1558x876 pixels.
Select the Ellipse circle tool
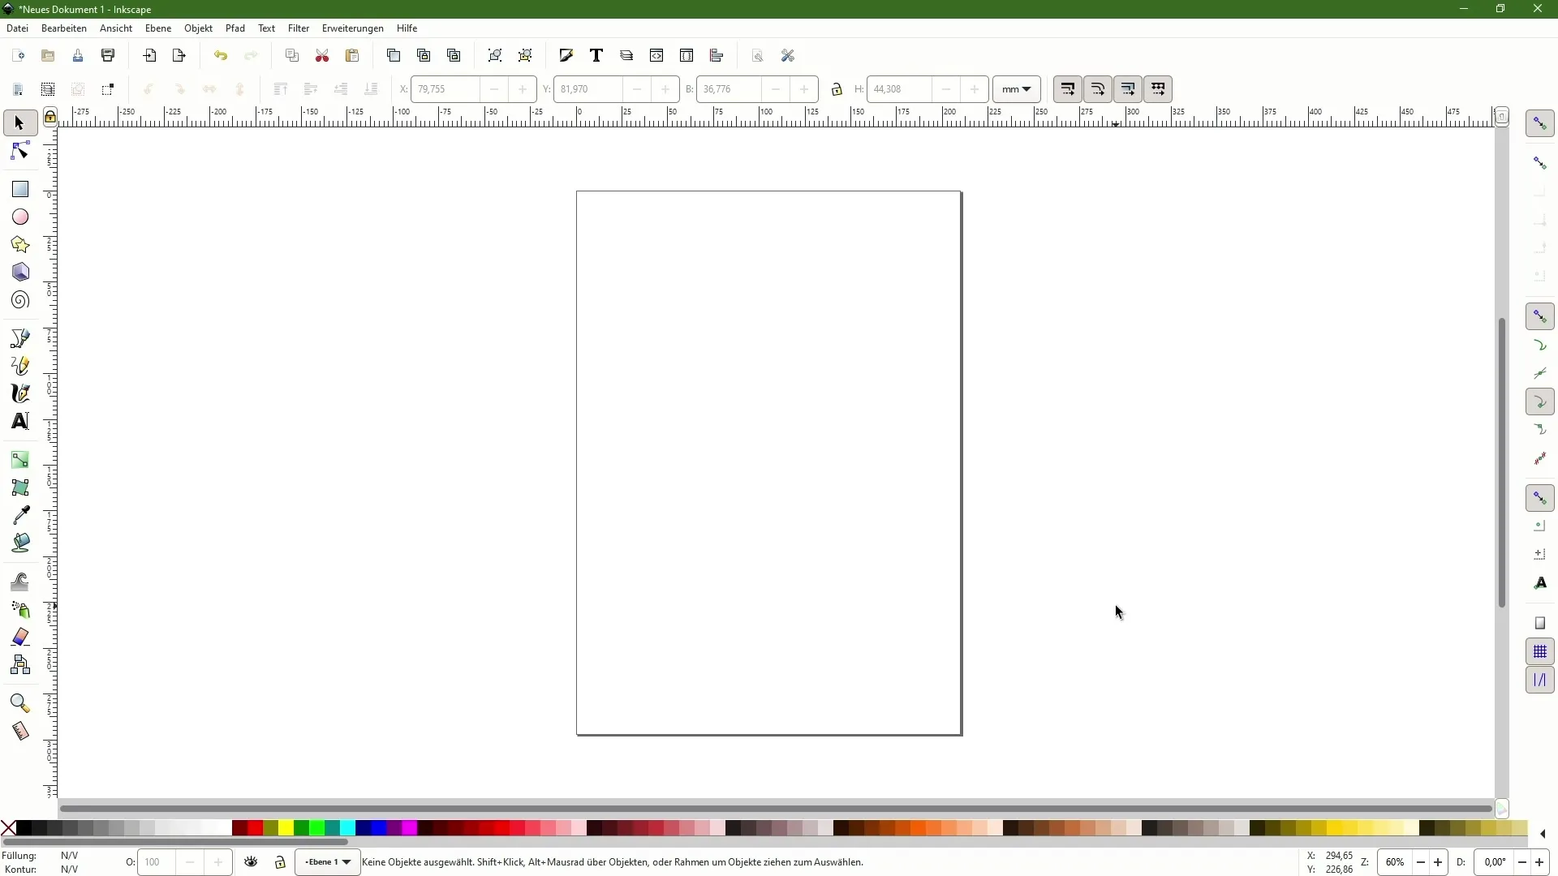coord(19,217)
